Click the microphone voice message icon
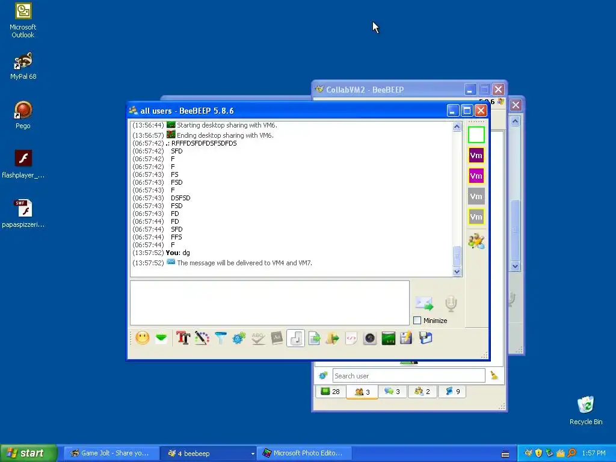 [451, 303]
